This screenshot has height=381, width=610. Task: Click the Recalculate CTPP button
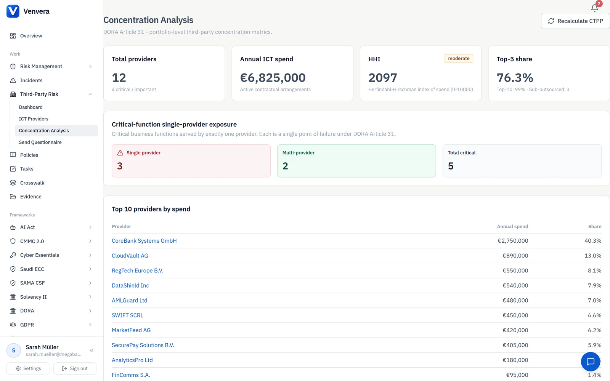pyautogui.click(x=575, y=21)
